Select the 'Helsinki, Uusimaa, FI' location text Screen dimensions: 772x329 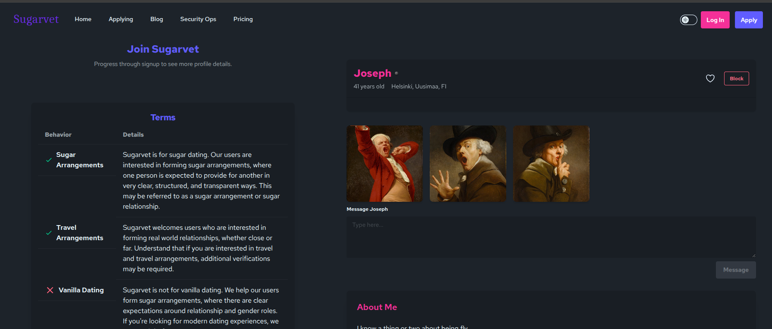point(419,86)
